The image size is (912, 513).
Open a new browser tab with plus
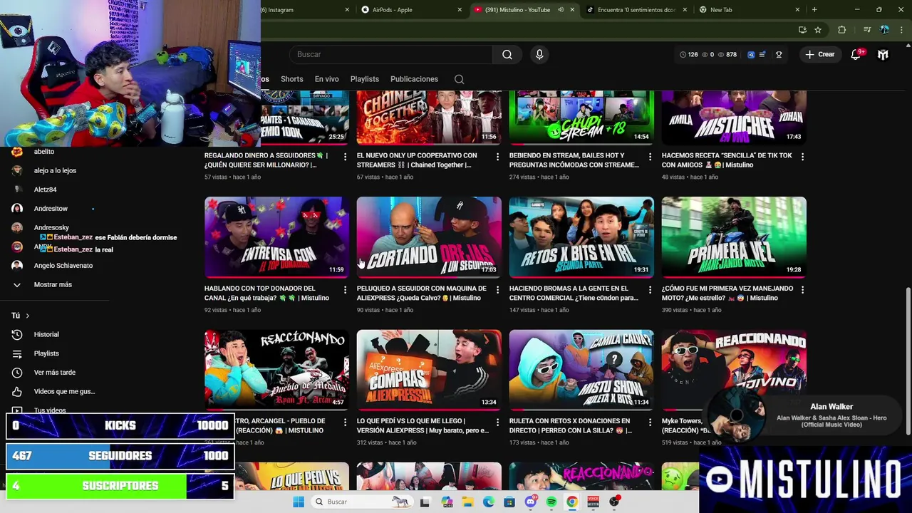[814, 10]
